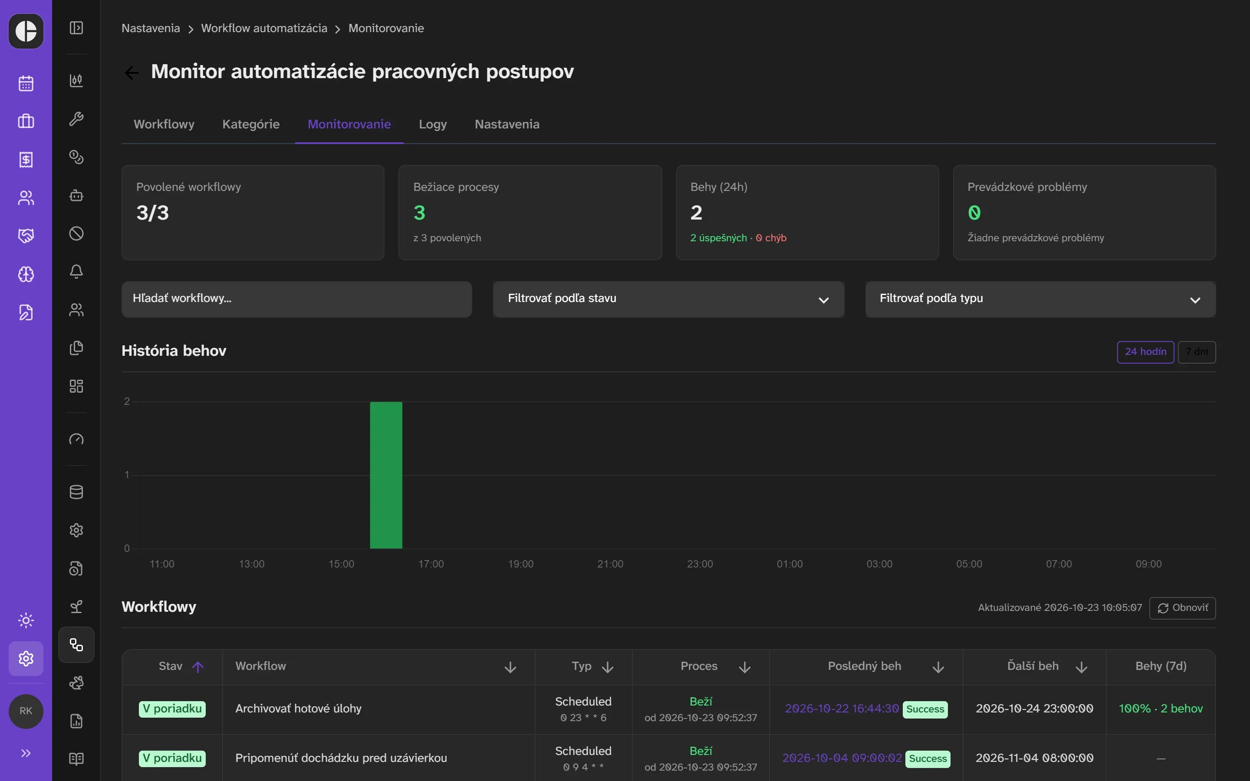Focus the Hľadať workflowy search field
This screenshot has height=781, width=1250.
296,299
